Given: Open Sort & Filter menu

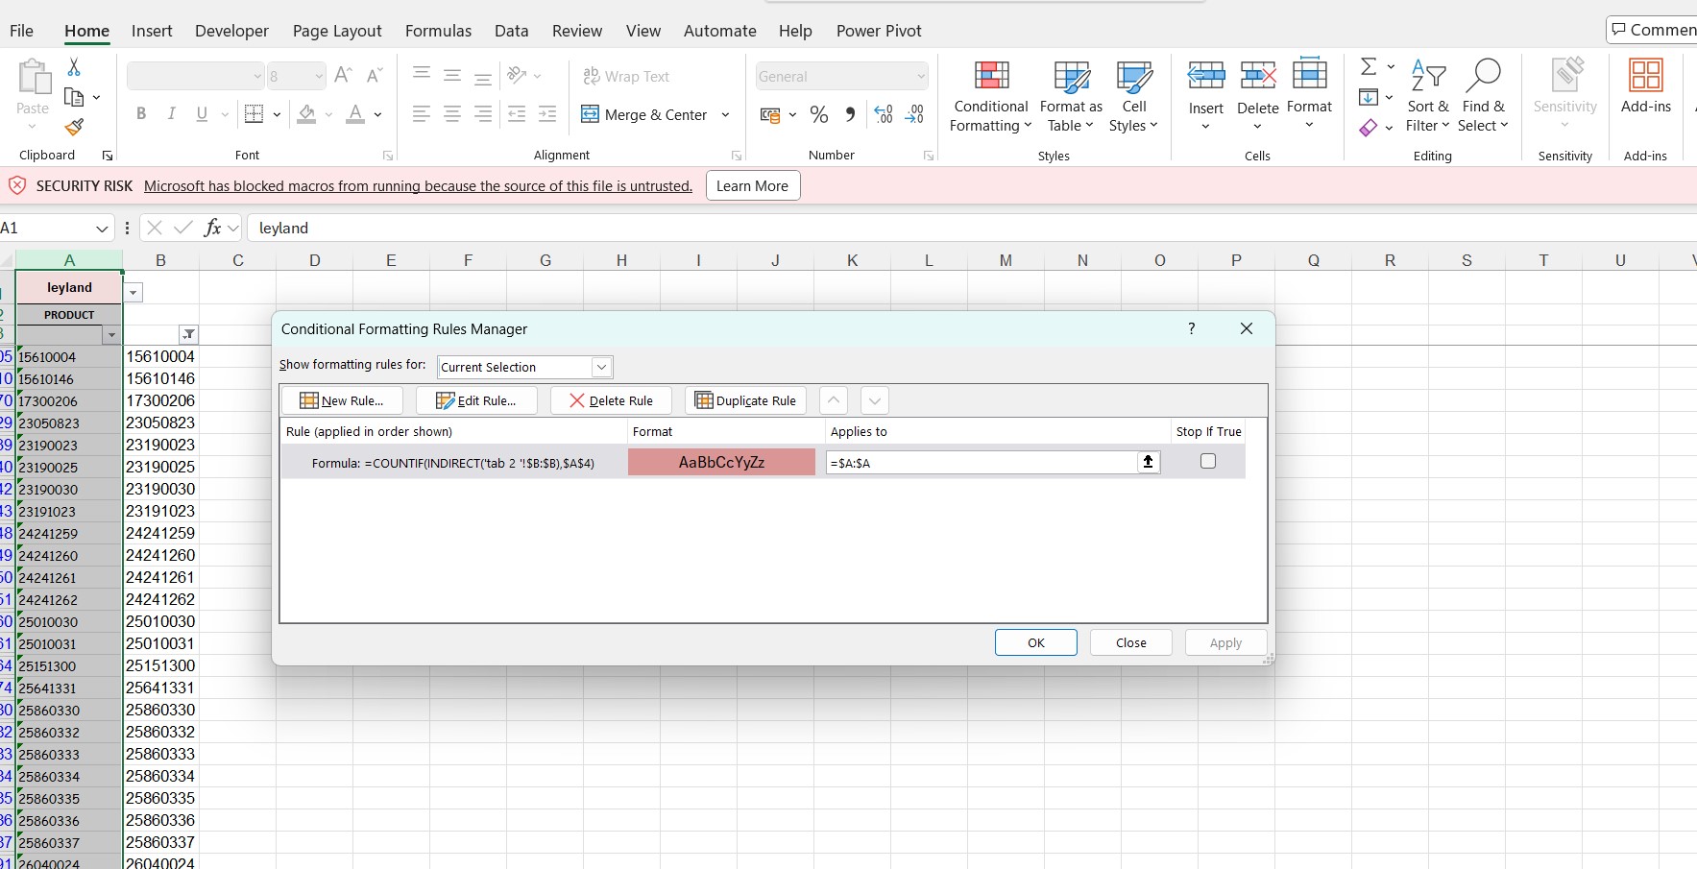Looking at the screenshot, I should 1427,96.
